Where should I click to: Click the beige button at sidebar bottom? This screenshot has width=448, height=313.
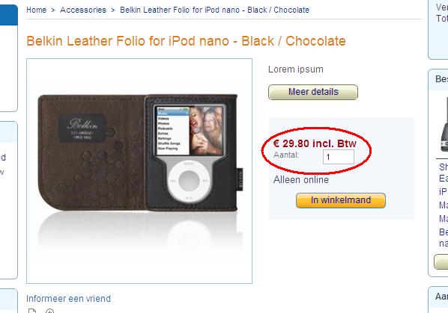pyautogui.click(x=441, y=261)
